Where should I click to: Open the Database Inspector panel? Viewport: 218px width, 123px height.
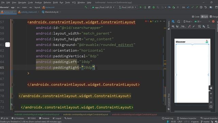point(187,118)
